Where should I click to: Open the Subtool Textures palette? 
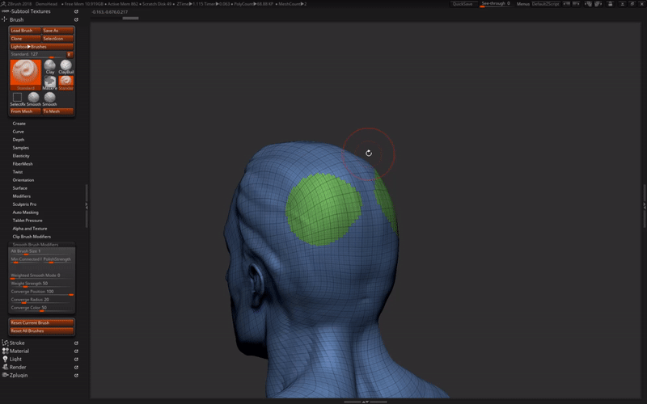[30, 11]
